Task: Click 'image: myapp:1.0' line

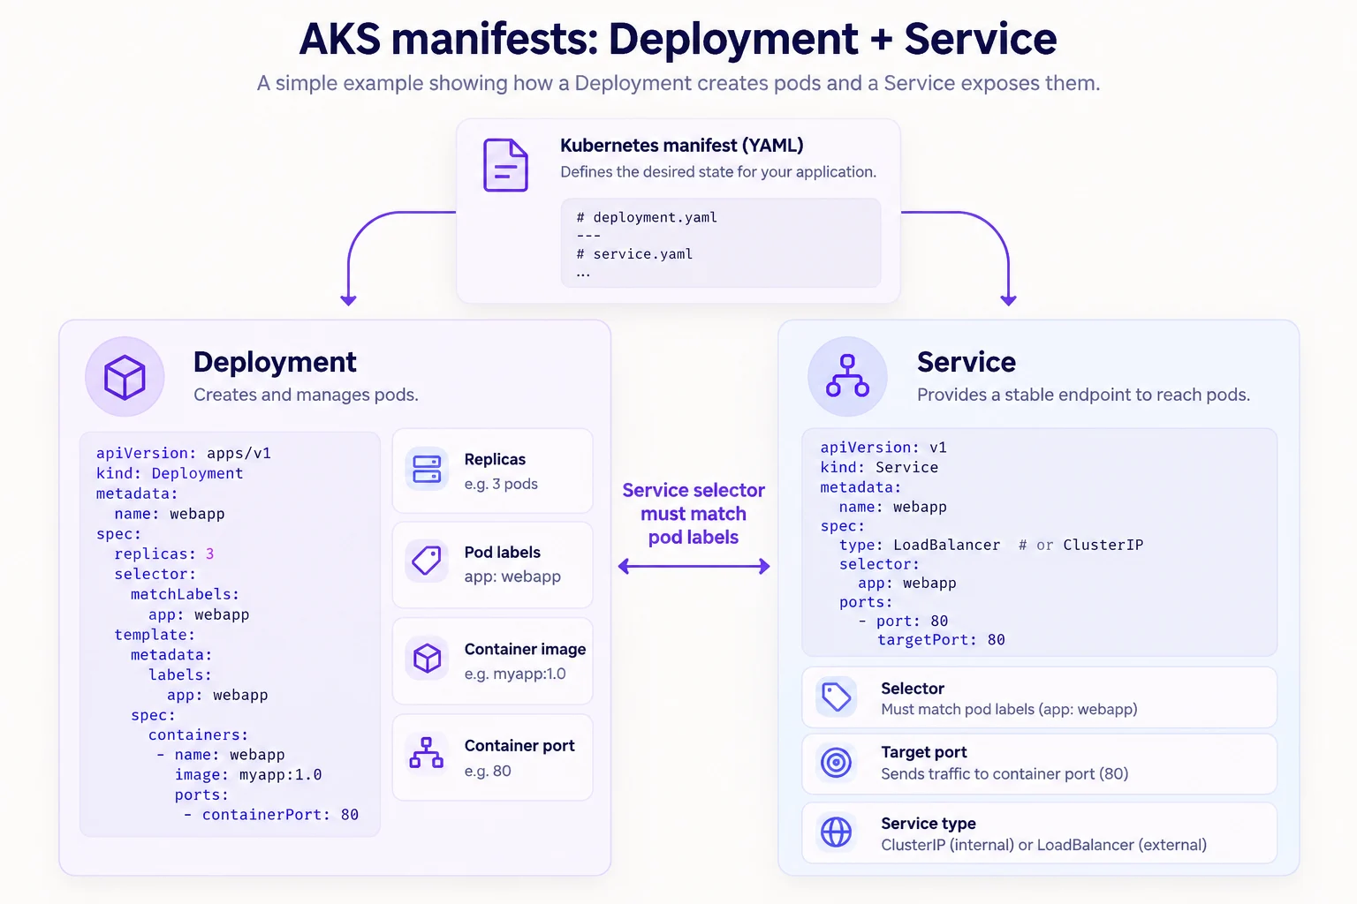Action: coord(248,774)
